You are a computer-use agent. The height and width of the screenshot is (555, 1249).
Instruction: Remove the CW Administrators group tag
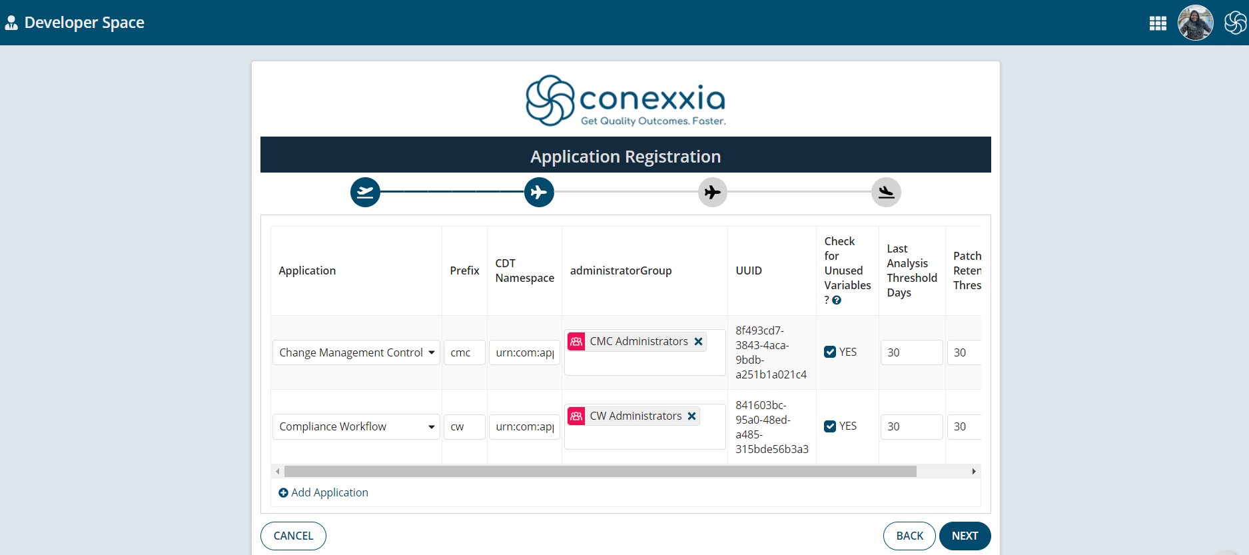[x=691, y=416]
